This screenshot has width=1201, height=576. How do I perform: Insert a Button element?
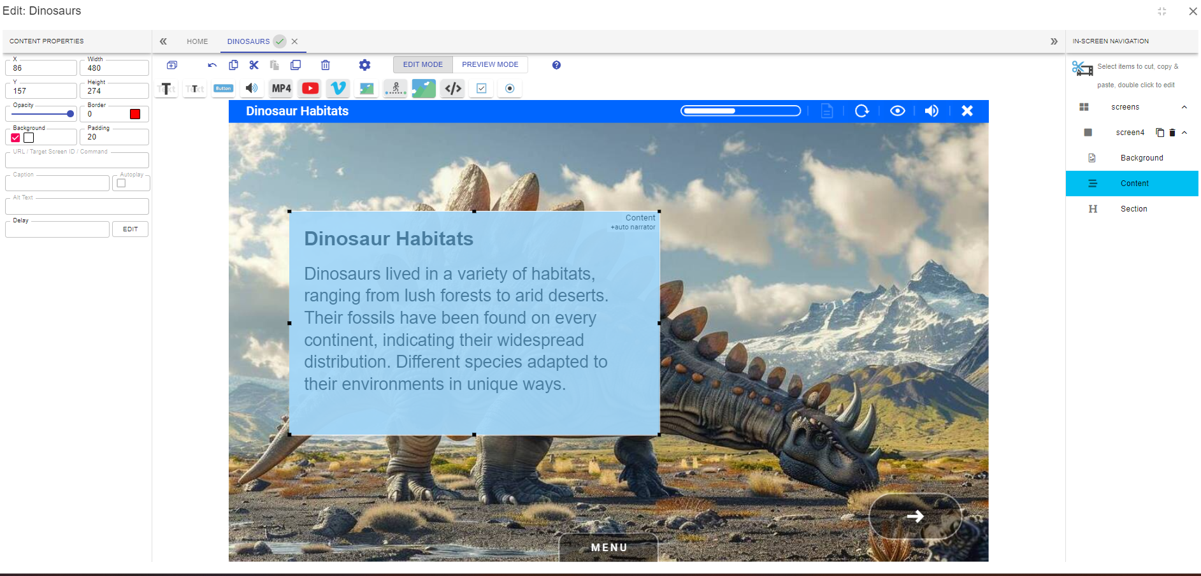pos(223,89)
